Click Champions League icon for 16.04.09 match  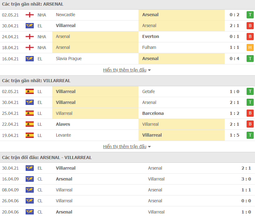tap(30, 179)
